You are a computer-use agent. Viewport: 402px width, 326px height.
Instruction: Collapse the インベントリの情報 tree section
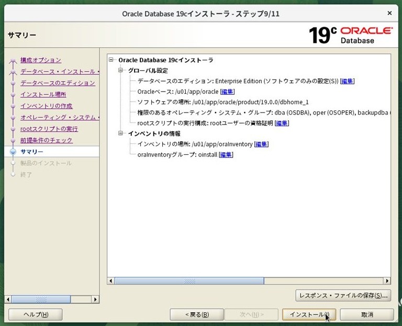(x=120, y=133)
